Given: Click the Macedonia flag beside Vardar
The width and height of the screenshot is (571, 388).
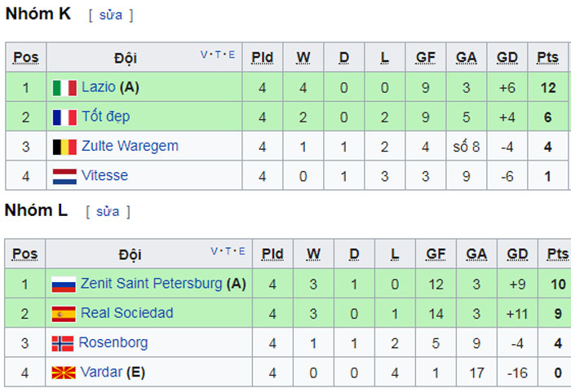Looking at the screenshot, I should [64, 373].
